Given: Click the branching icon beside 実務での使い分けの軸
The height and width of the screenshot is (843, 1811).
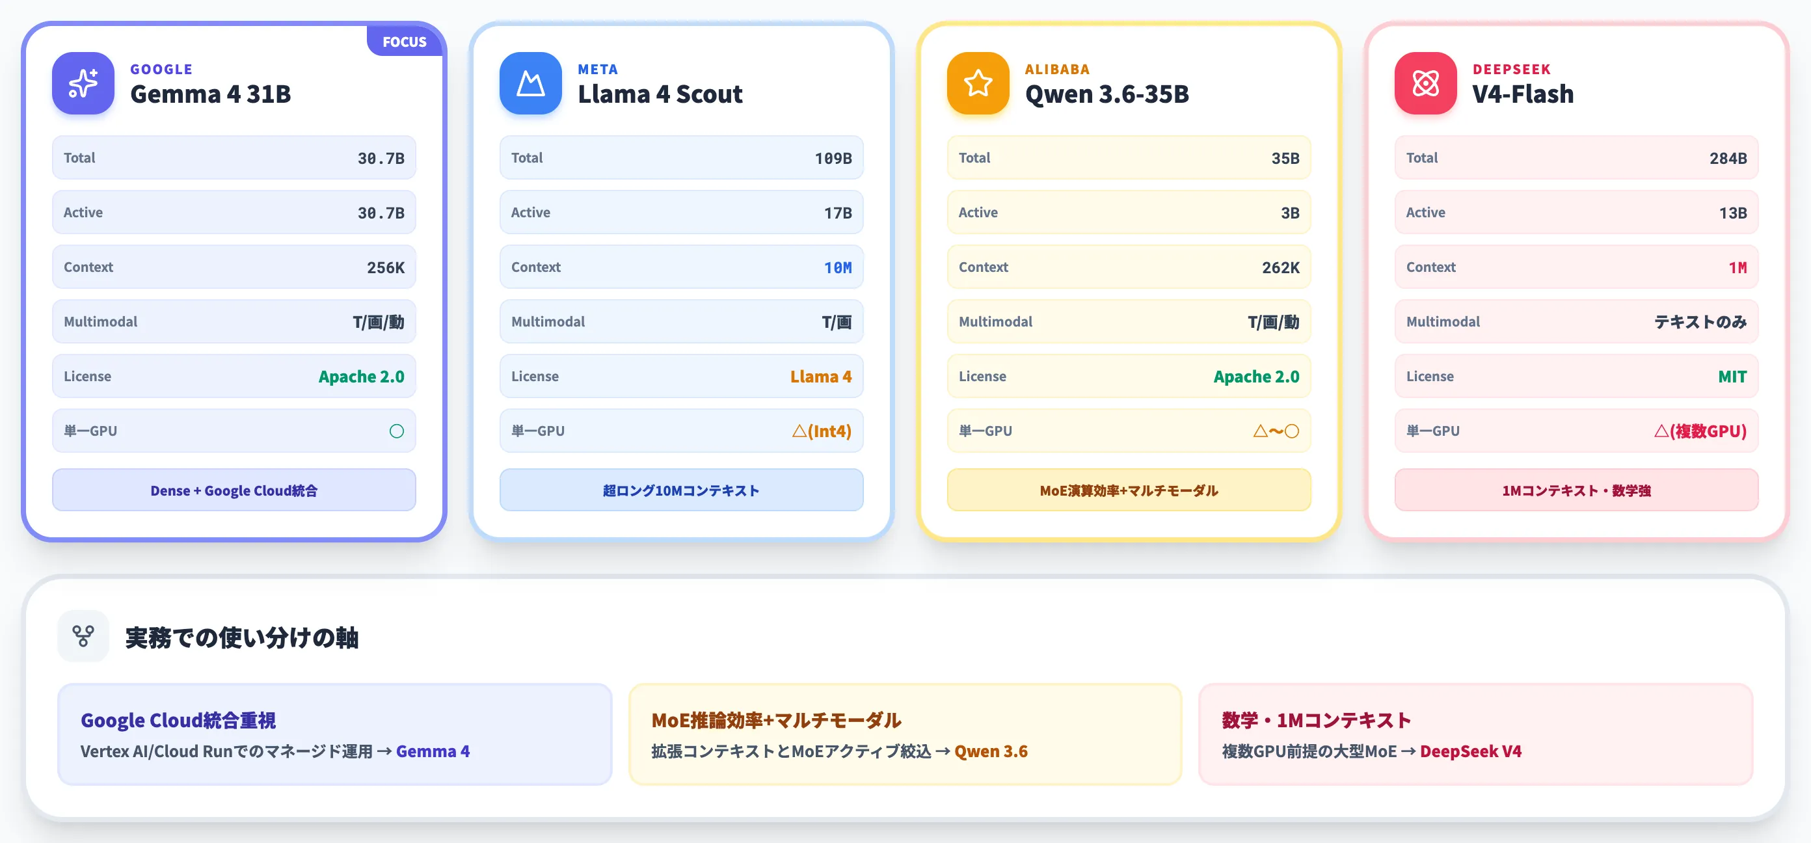Looking at the screenshot, I should coord(83,636).
